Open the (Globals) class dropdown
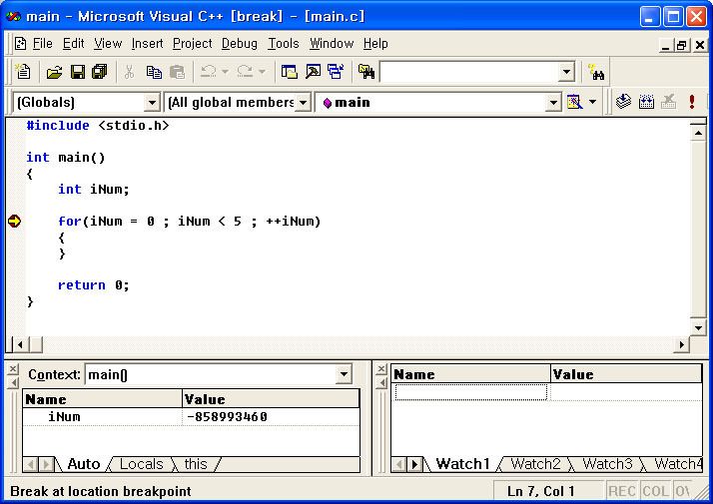 [x=152, y=103]
